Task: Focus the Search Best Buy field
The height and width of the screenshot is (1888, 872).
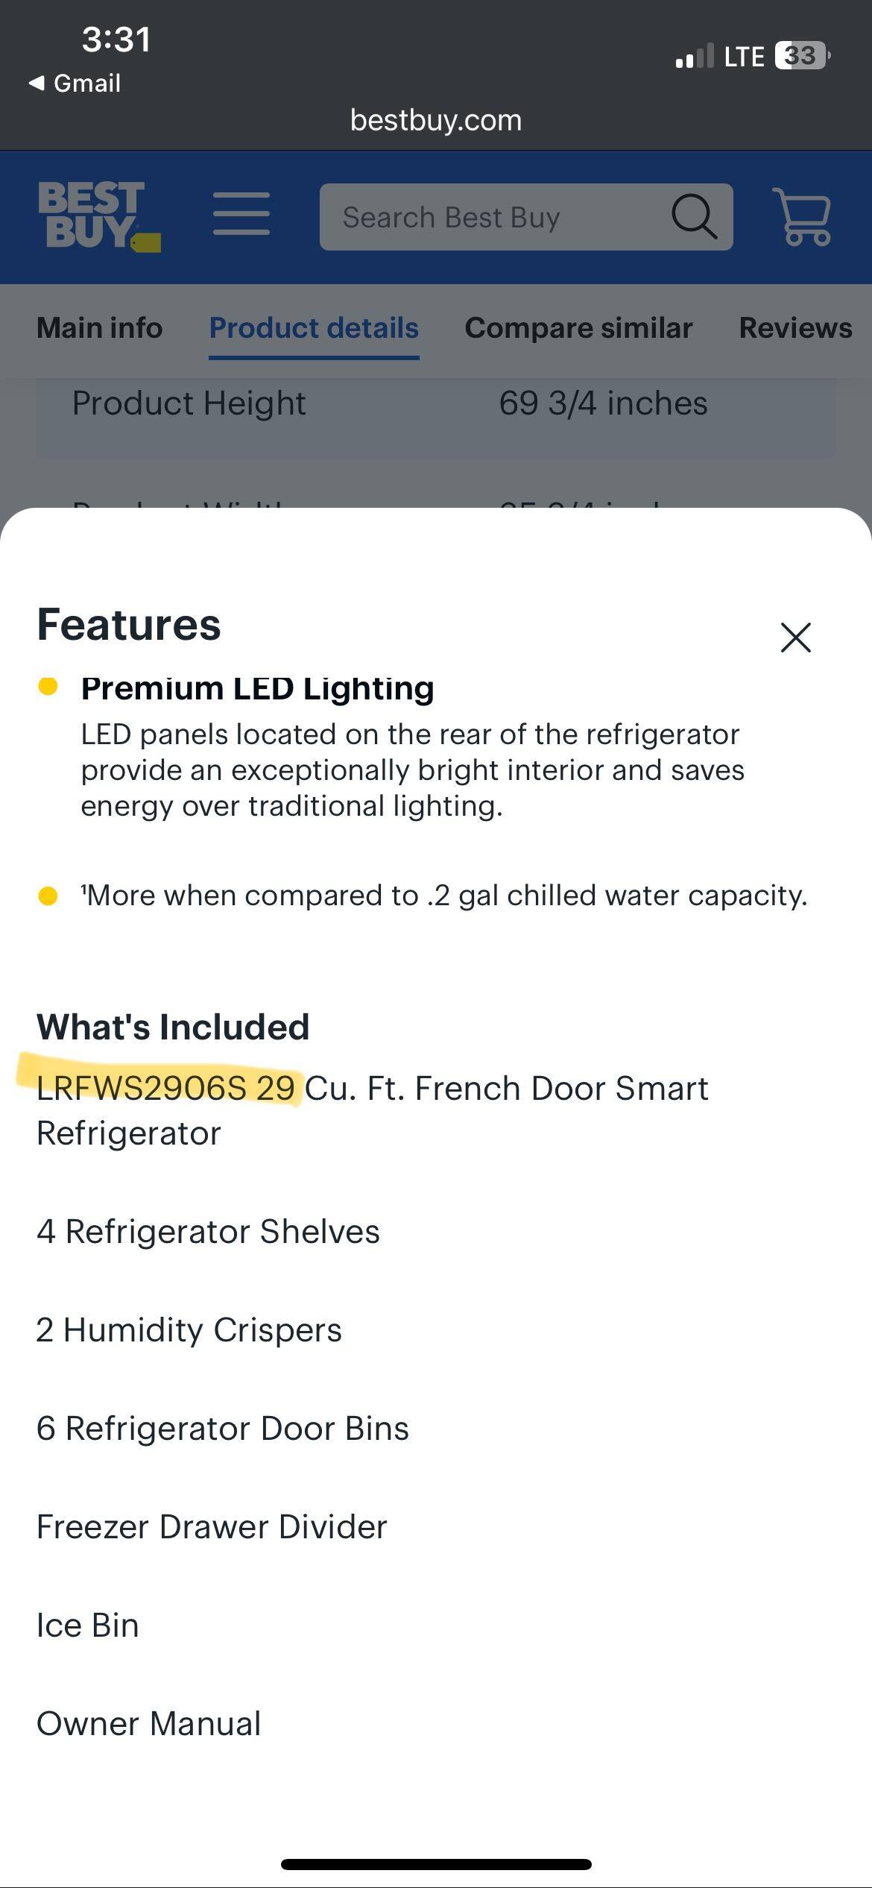Action: 492,217
